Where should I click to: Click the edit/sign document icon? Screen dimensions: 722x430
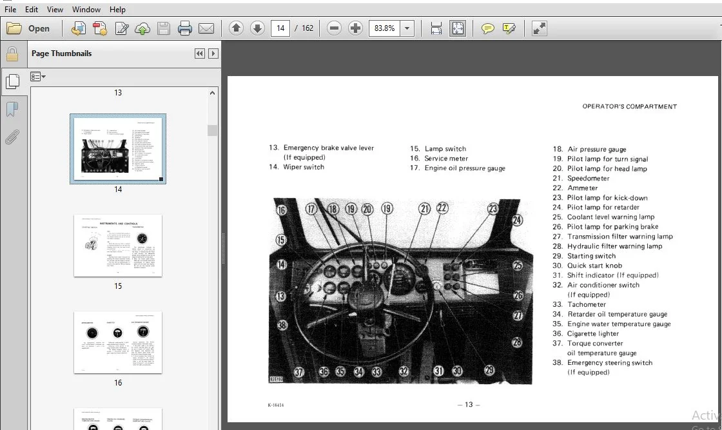tap(122, 28)
